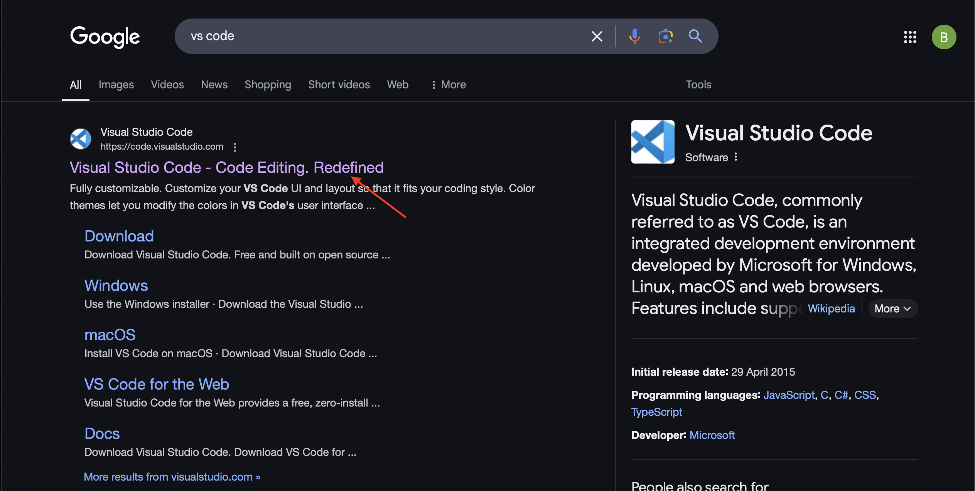Select the All tab
The width and height of the screenshot is (975, 491).
[76, 84]
